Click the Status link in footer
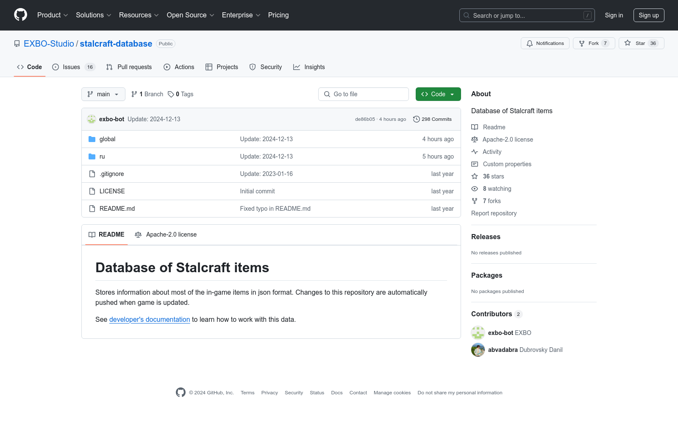 (x=317, y=393)
